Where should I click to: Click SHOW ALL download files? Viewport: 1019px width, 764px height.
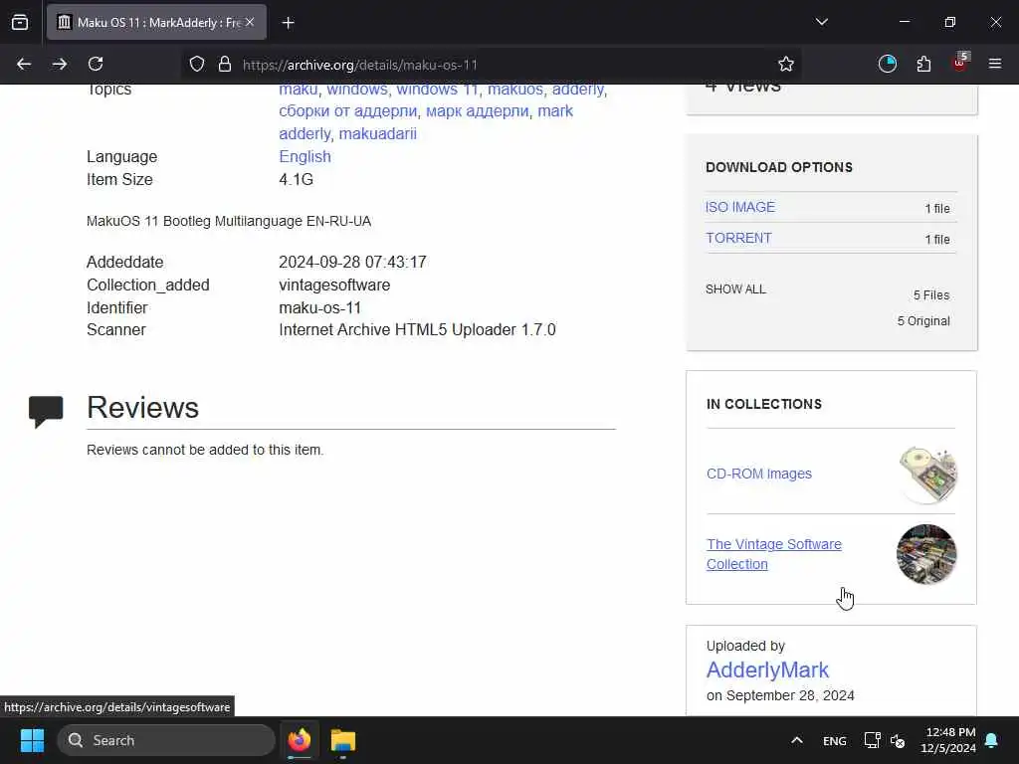coord(735,289)
